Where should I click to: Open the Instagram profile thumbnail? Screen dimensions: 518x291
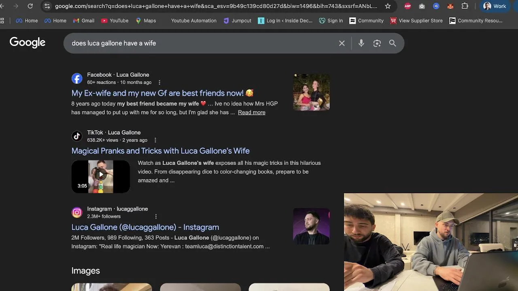311,226
